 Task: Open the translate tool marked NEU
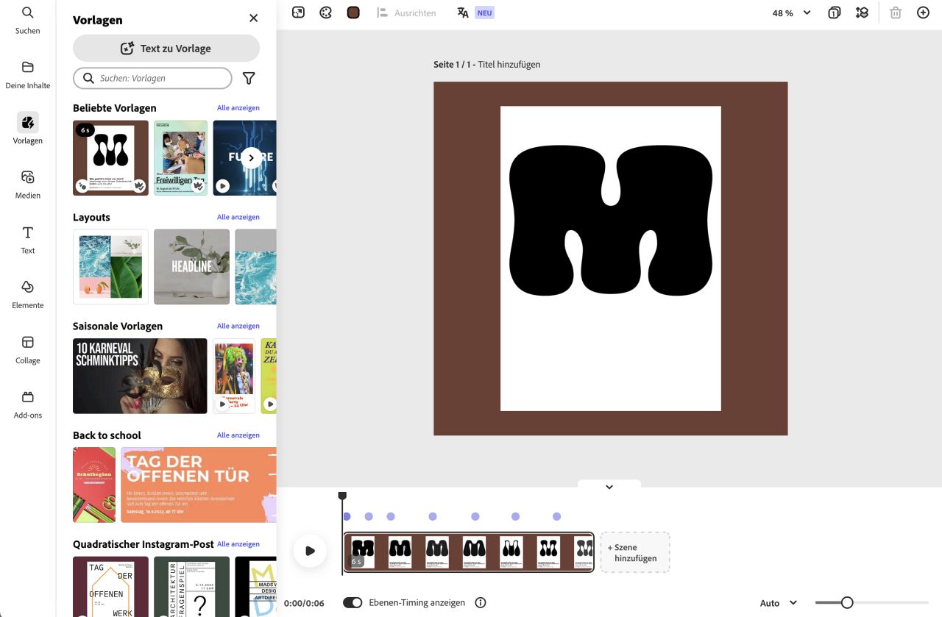coord(475,13)
